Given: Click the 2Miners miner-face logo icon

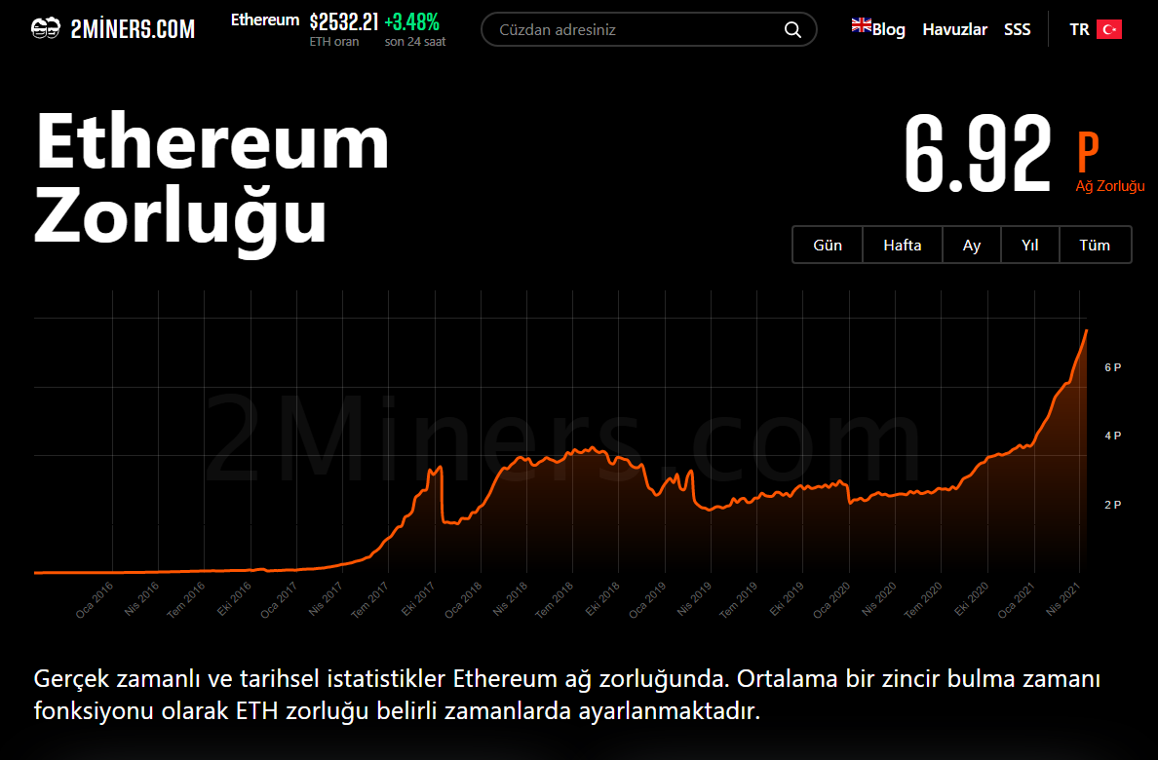Looking at the screenshot, I should click(x=46, y=29).
